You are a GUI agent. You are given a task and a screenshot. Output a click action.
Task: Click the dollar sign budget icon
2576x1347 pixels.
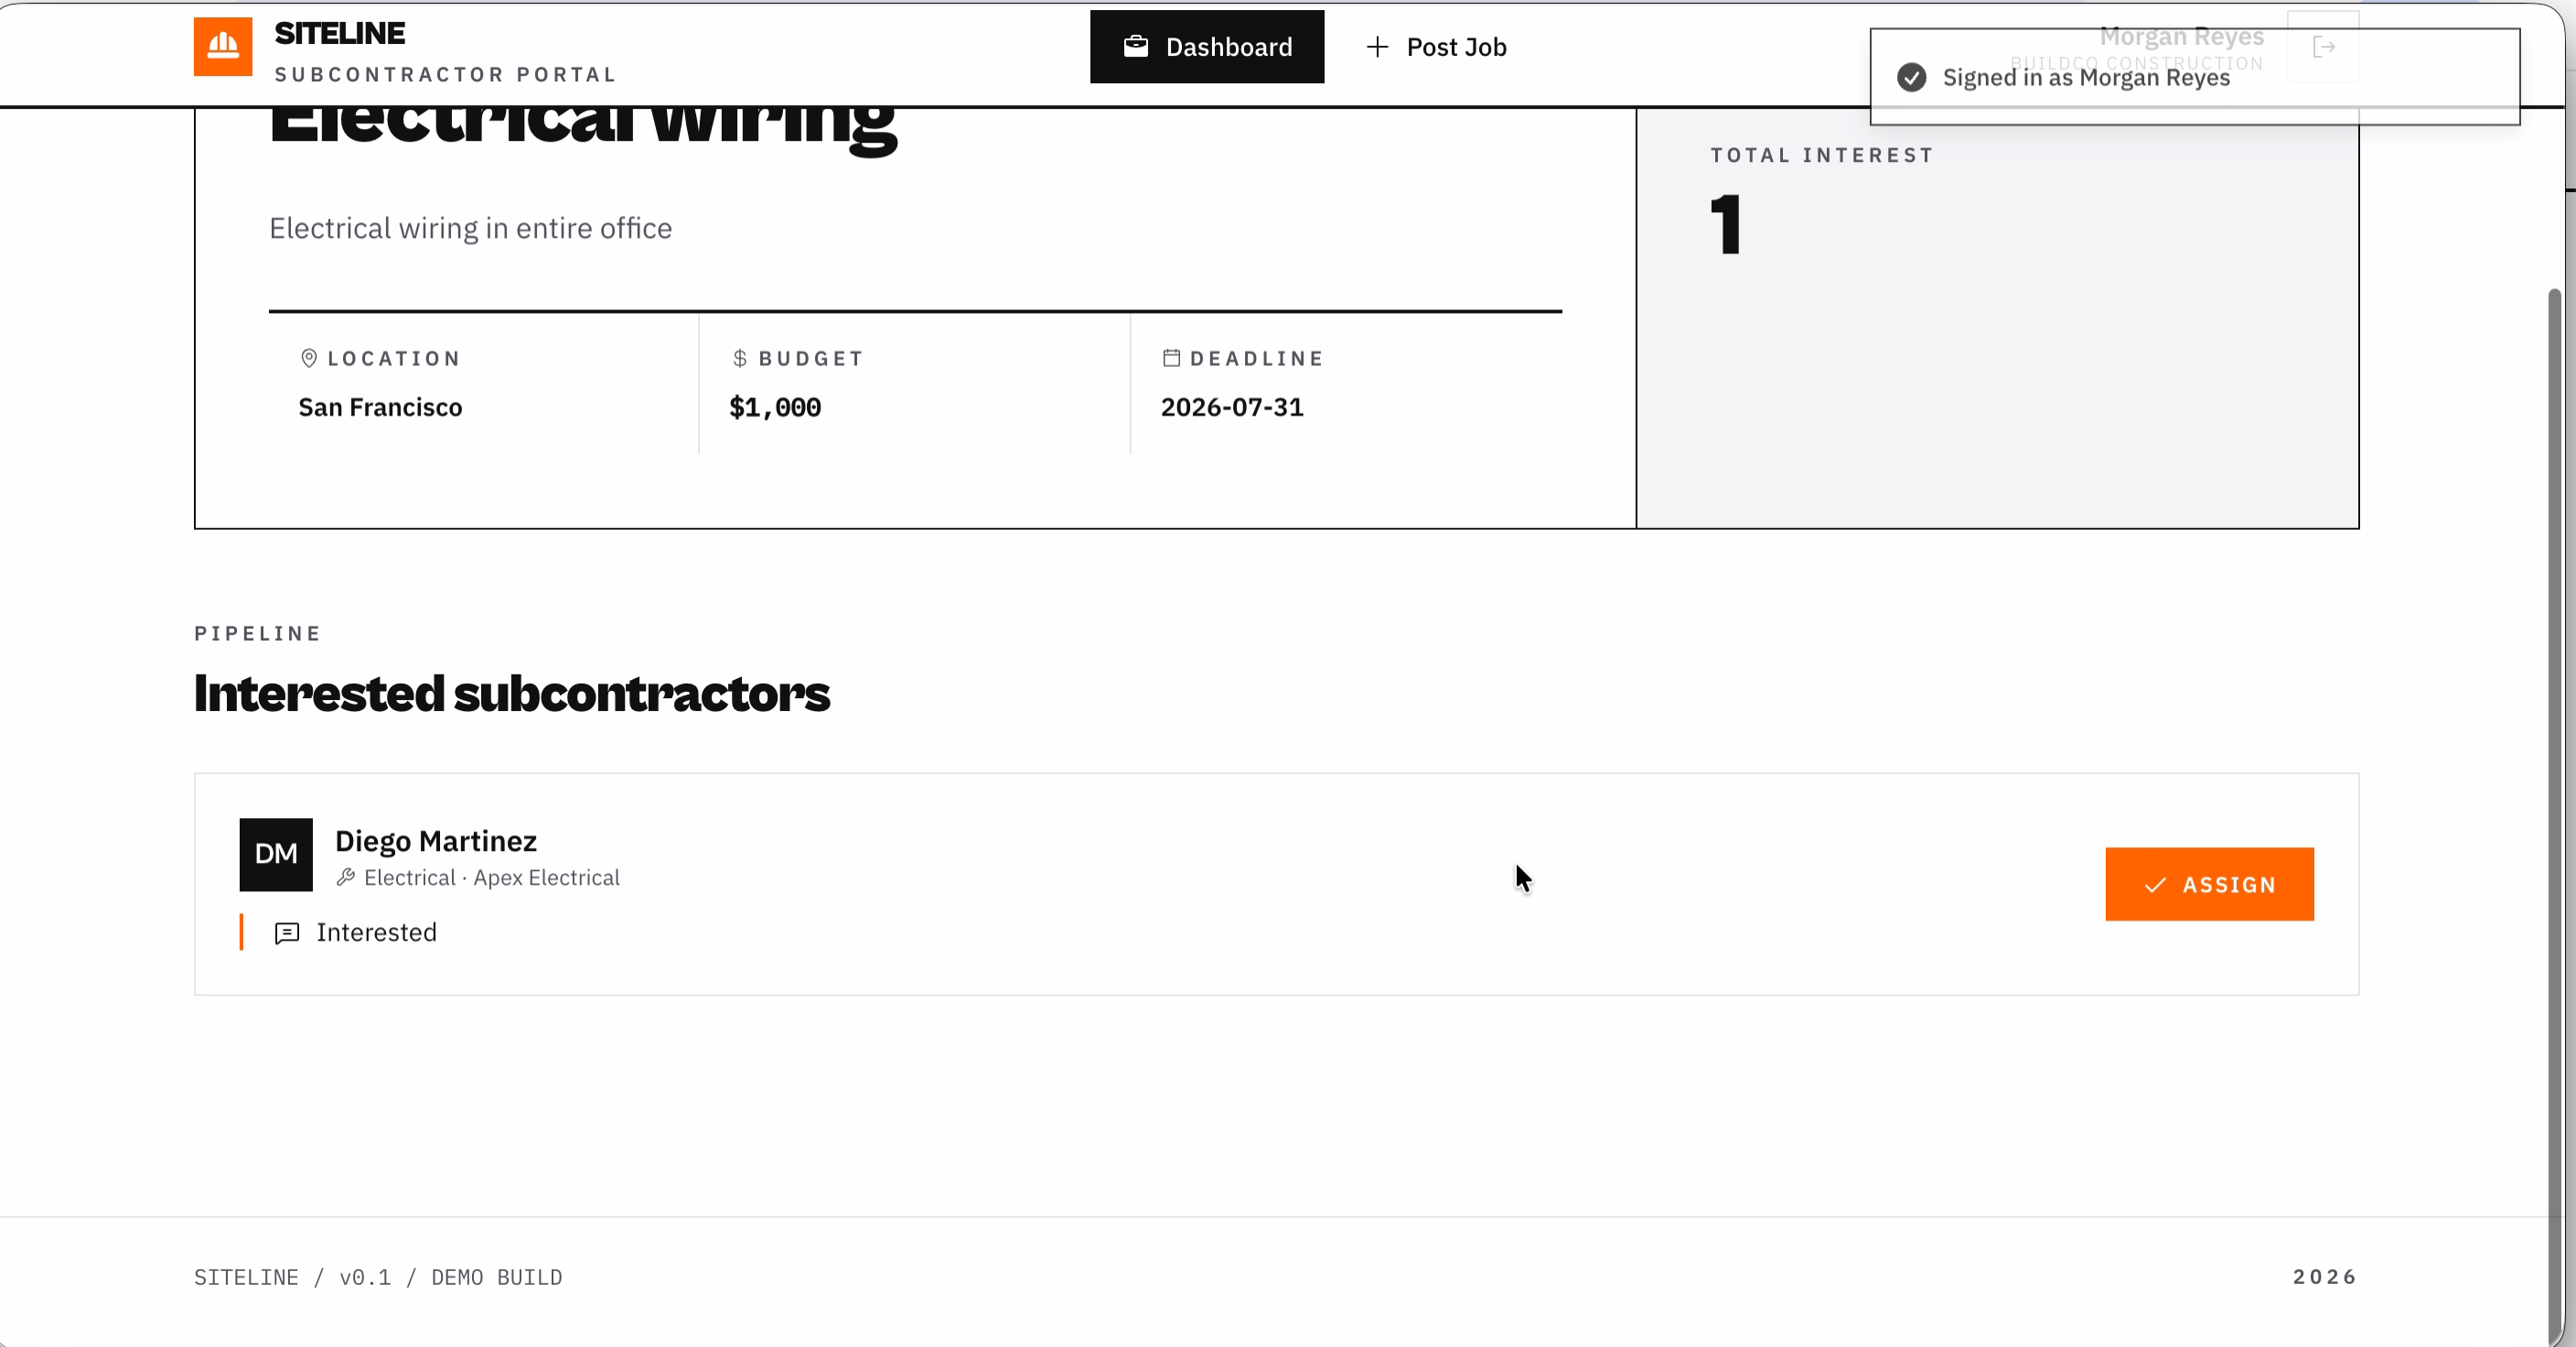coord(740,358)
